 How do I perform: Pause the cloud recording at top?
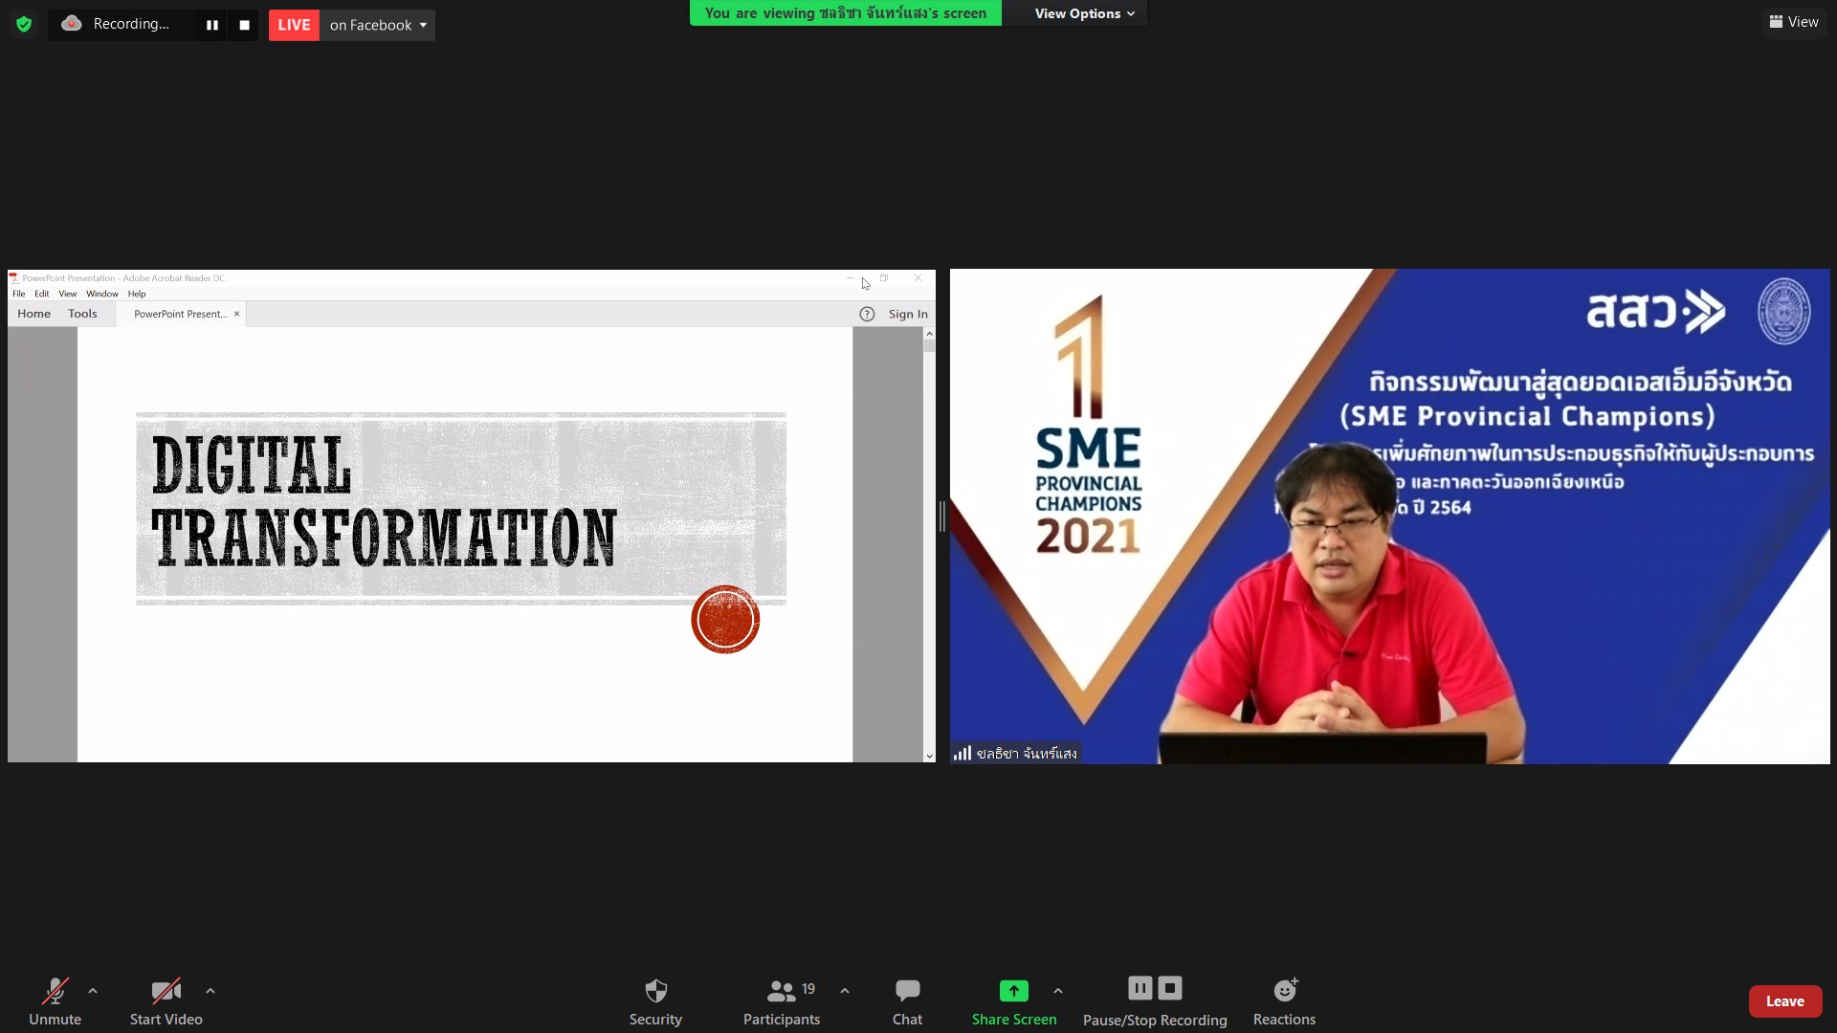point(212,25)
